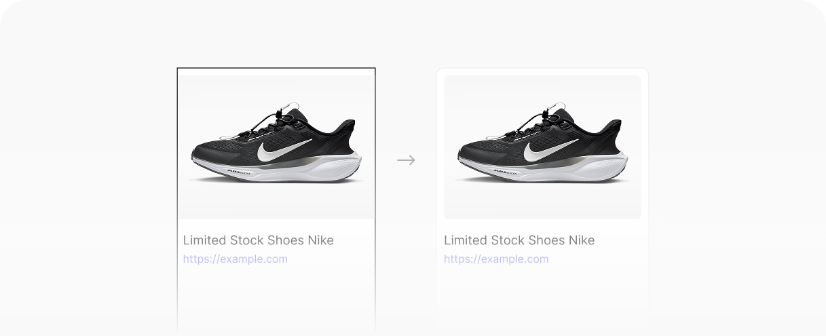
Task: Open the right card's https://example.com link
Action: click(495, 259)
